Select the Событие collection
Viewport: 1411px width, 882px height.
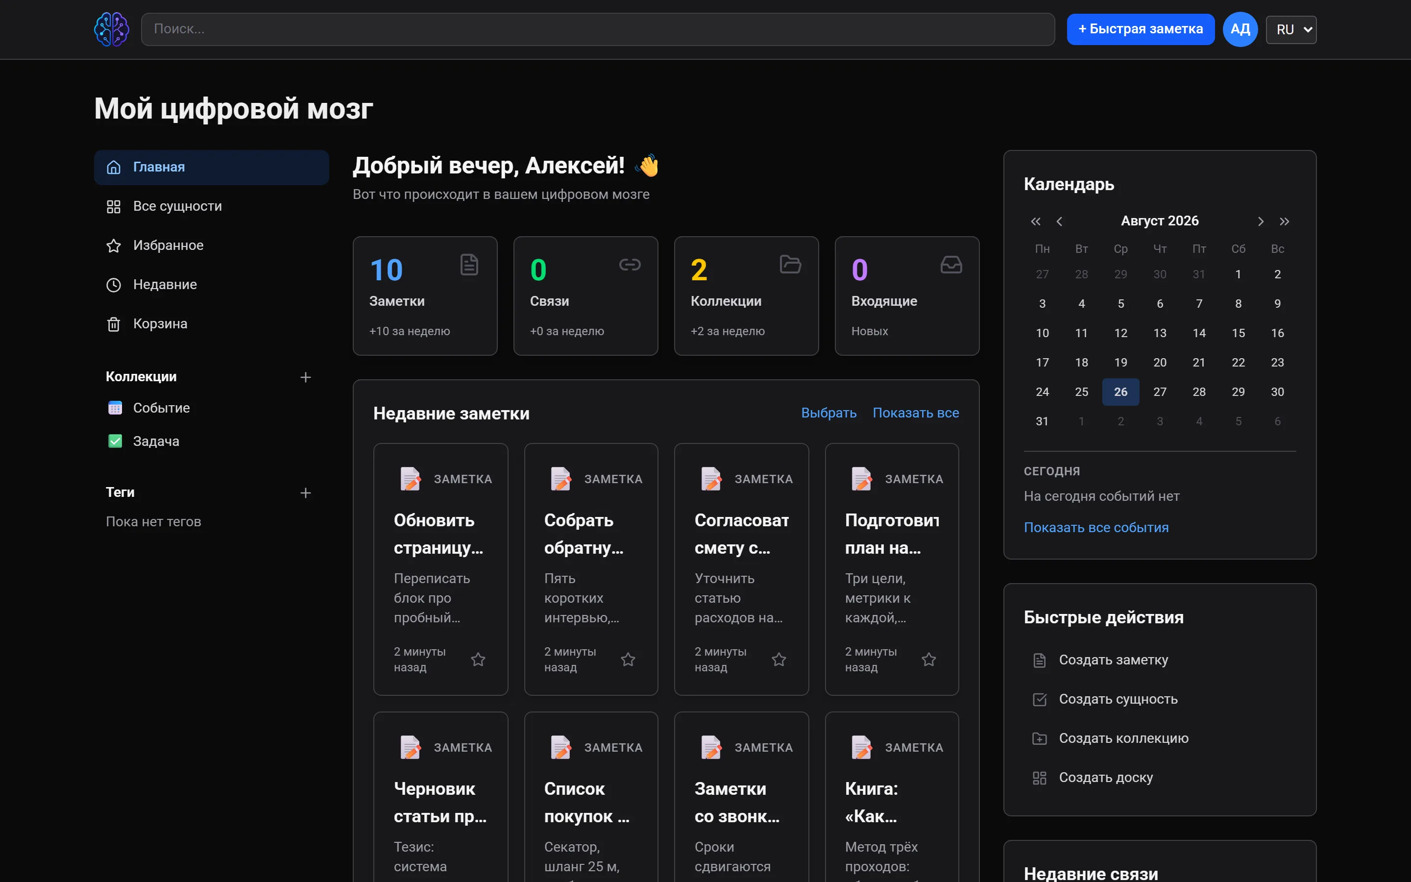(211, 408)
